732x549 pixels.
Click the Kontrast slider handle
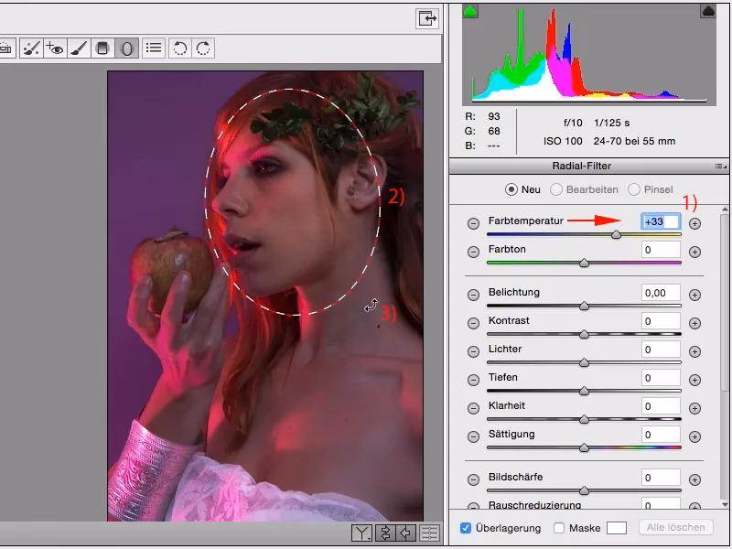click(x=584, y=334)
